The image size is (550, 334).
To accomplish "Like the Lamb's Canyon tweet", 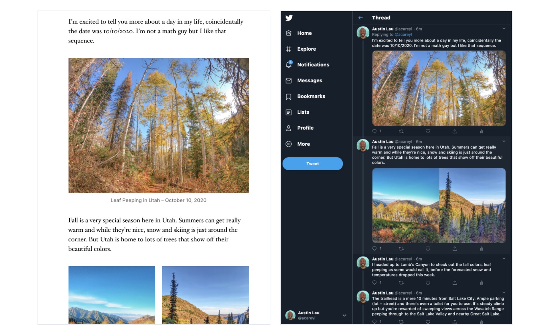I will click(x=428, y=283).
